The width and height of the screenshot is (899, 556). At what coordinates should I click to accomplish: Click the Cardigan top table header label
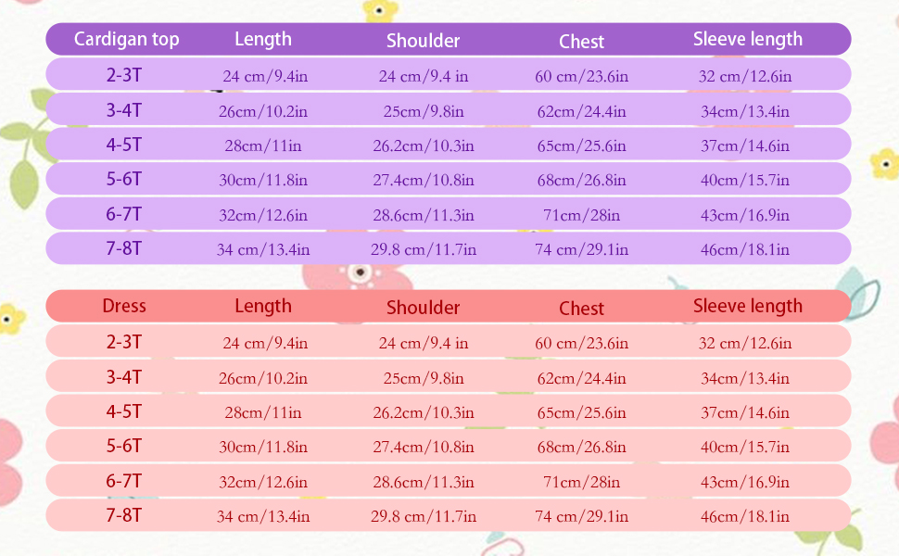click(126, 40)
